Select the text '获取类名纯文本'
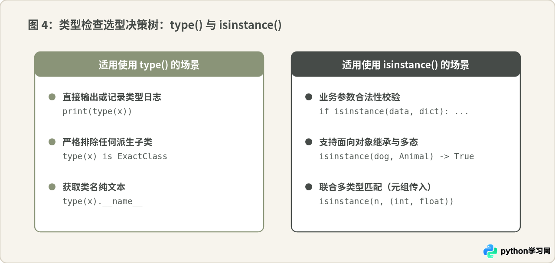Viewport: 555px width, 263px height. (x=94, y=187)
